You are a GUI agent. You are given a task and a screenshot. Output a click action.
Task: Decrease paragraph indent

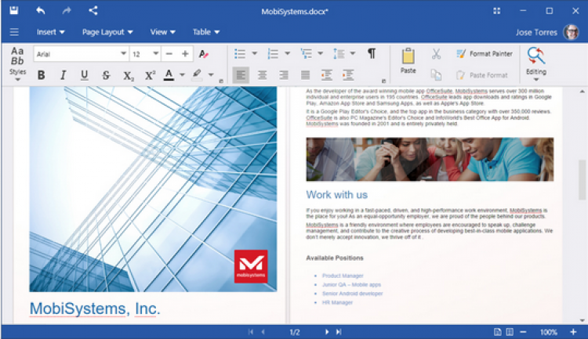(x=327, y=75)
